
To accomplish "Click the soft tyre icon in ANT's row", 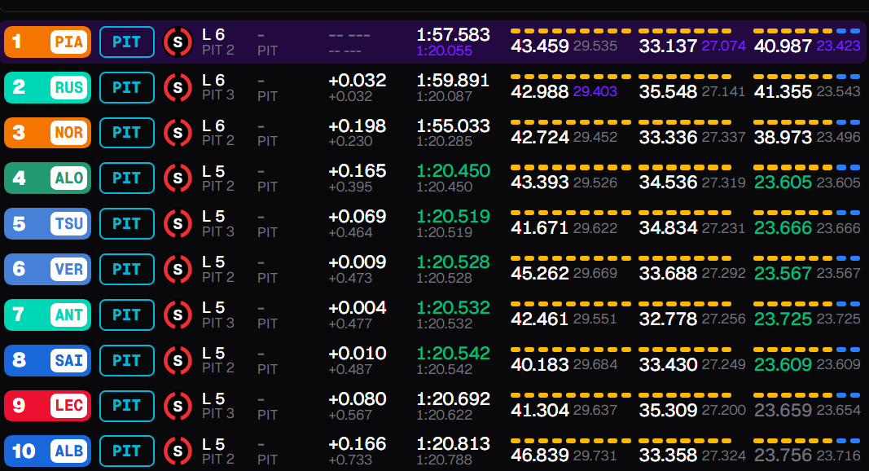I will (178, 315).
